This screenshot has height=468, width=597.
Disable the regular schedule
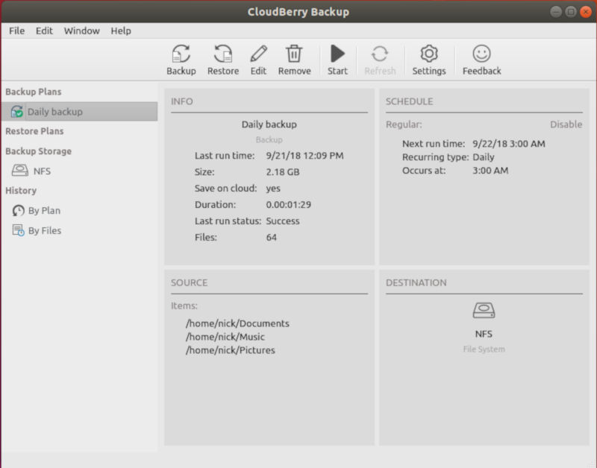(x=567, y=124)
